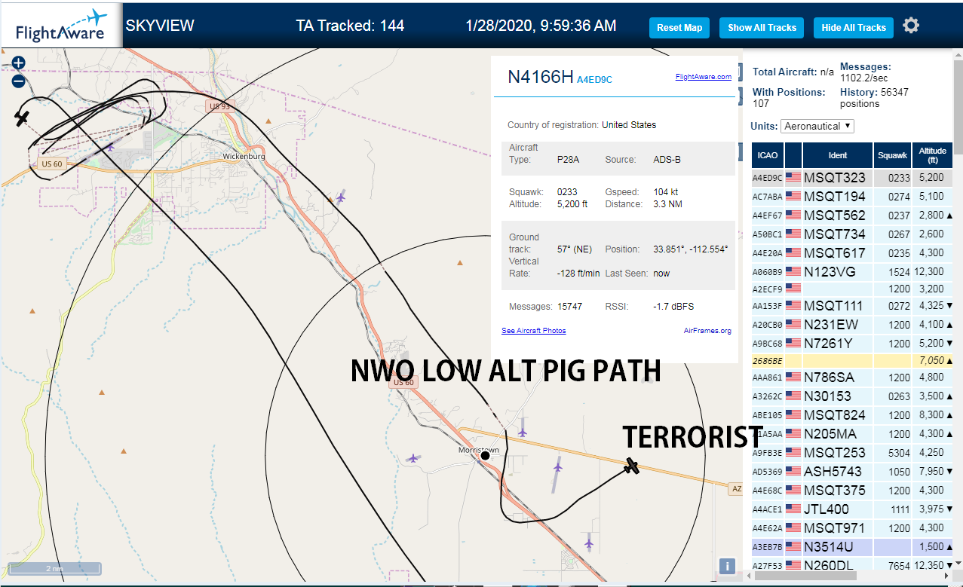Click US flag in the A2ECF9 row
This screenshot has height=587, width=963.
click(793, 288)
